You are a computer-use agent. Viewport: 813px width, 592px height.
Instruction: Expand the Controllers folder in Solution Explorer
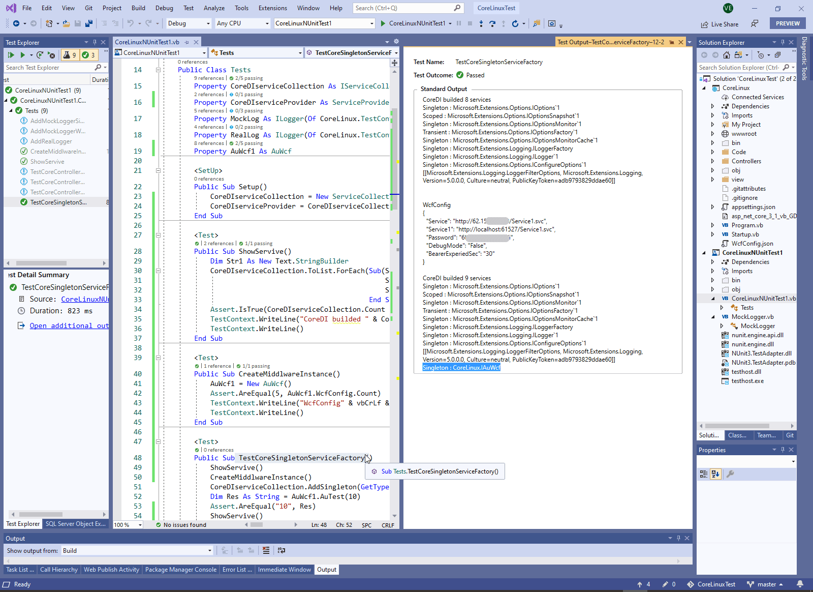(x=712, y=161)
